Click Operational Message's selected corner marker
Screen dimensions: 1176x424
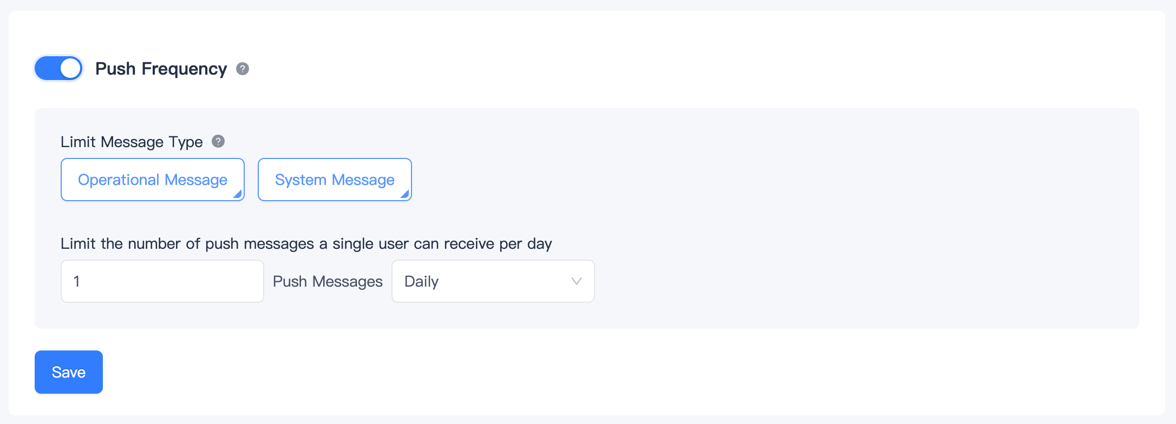238,195
